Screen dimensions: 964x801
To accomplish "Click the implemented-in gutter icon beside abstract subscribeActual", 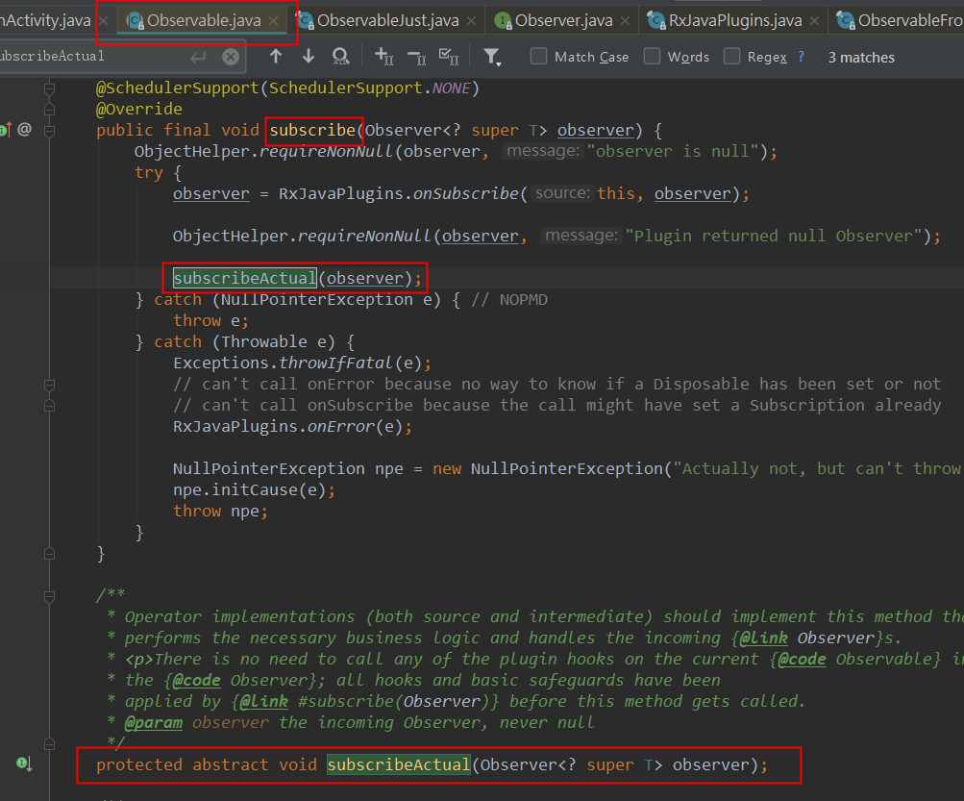I will click(x=24, y=764).
